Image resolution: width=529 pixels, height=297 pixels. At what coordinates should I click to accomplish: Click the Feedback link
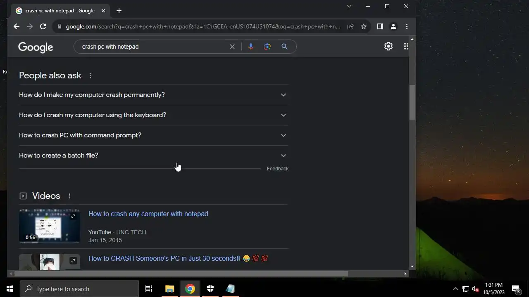(x=277, y=169)
